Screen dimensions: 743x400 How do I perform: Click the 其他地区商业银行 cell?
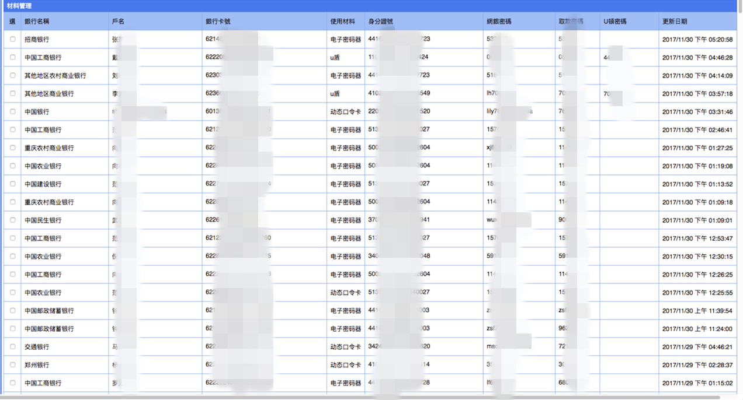click(x=49, y=94)
